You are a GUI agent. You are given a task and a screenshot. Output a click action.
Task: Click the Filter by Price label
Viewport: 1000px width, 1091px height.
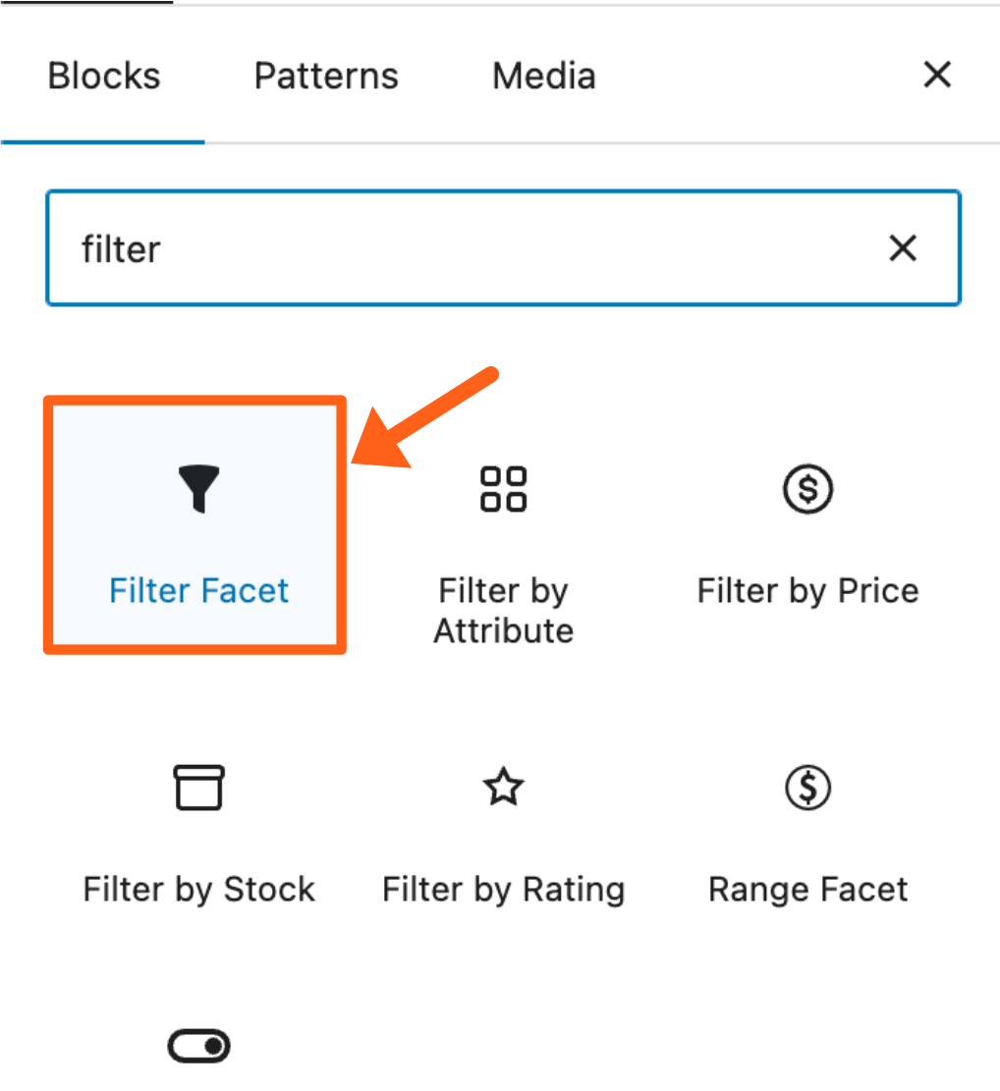pyautogui.click(x=807, y=591)
